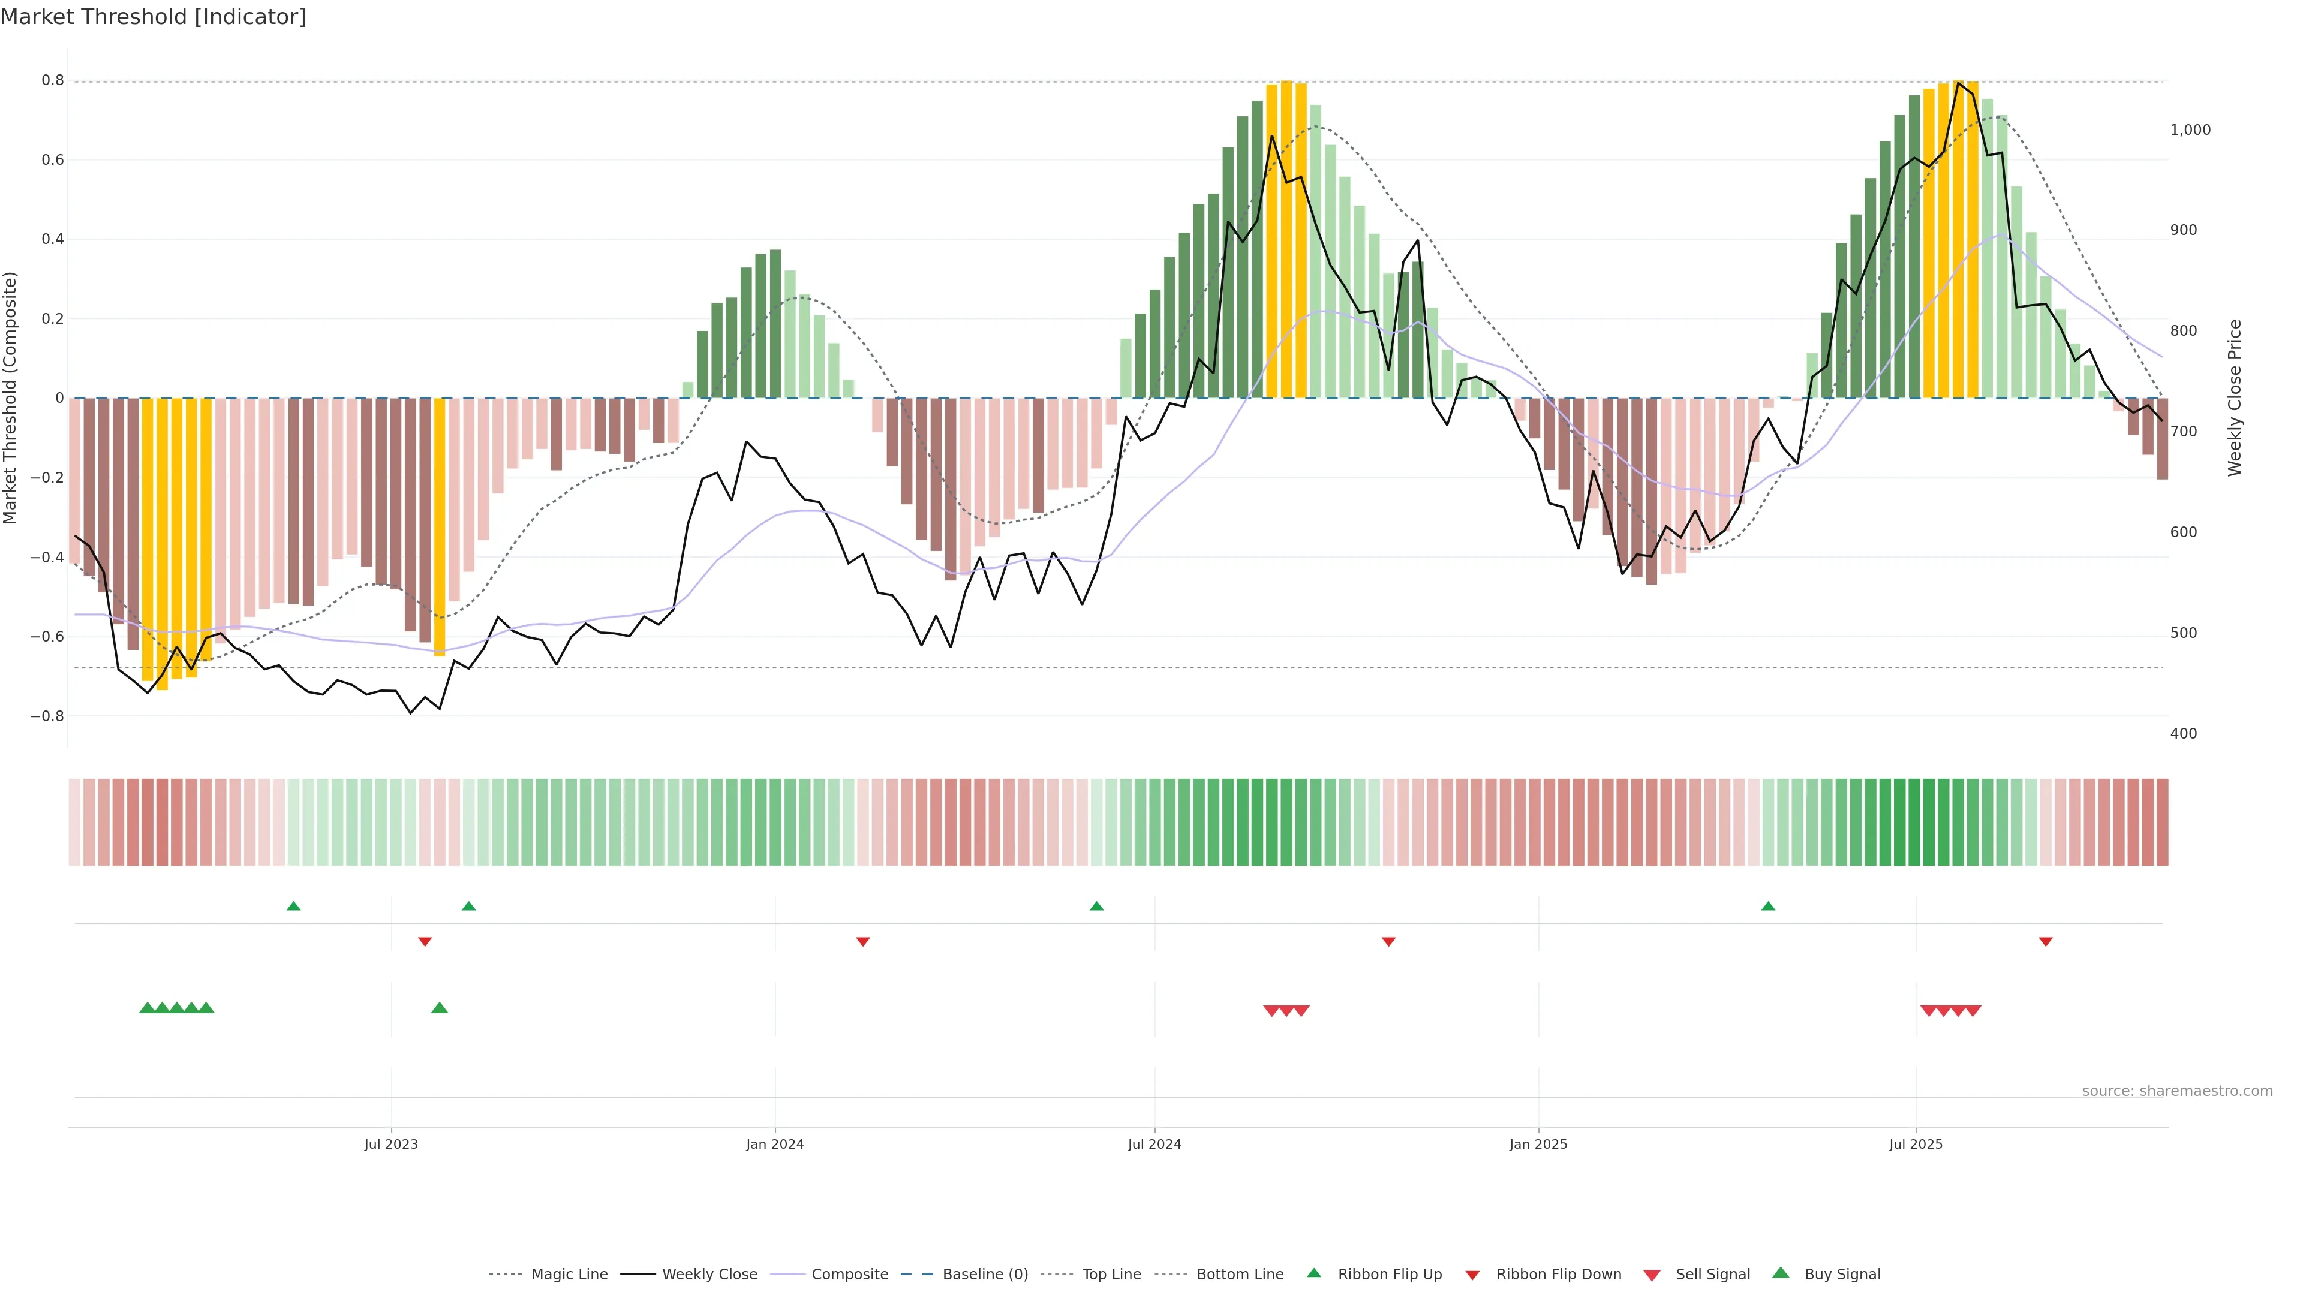This screenshot has height=1295, width=2303.
Task: Toggle the Weekly Close series in legend
Action: (x=709, y=1275)
